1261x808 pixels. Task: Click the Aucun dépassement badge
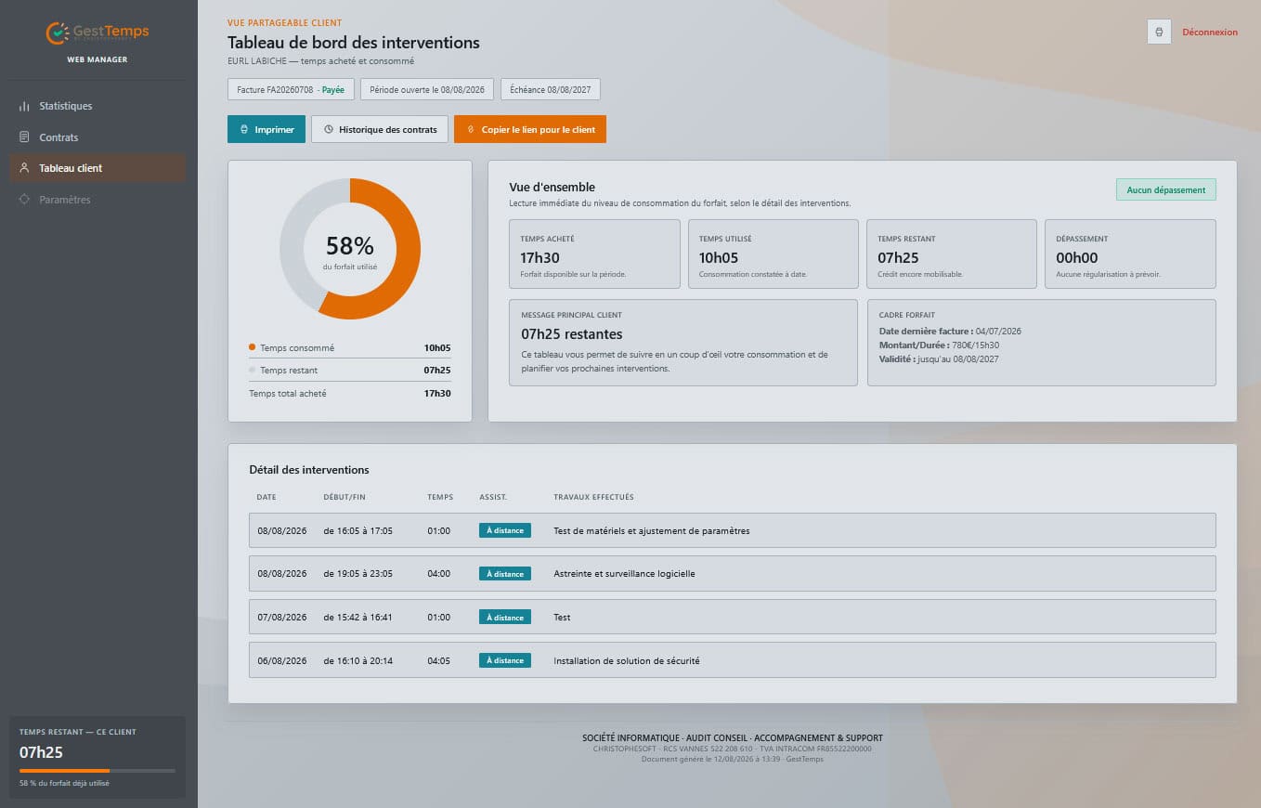(x=1165, y=189)
